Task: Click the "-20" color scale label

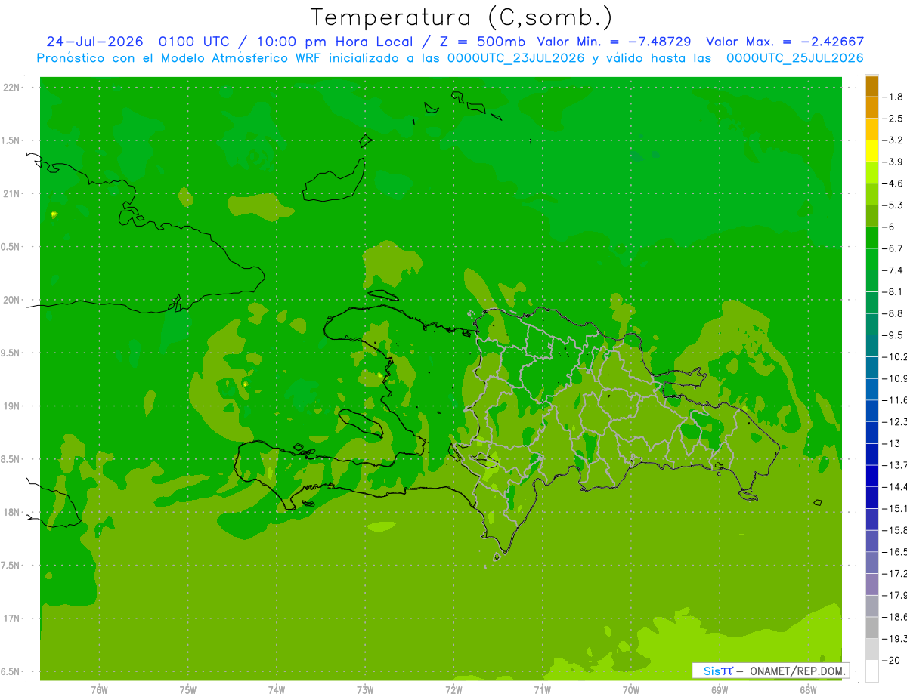Action: pyautogui.click(x=890, y=661)
